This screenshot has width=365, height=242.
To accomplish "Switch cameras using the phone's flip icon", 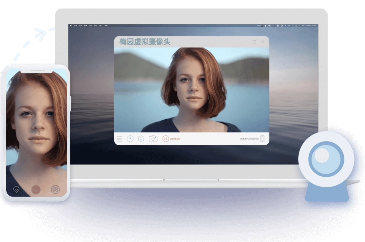I will 55,190.
